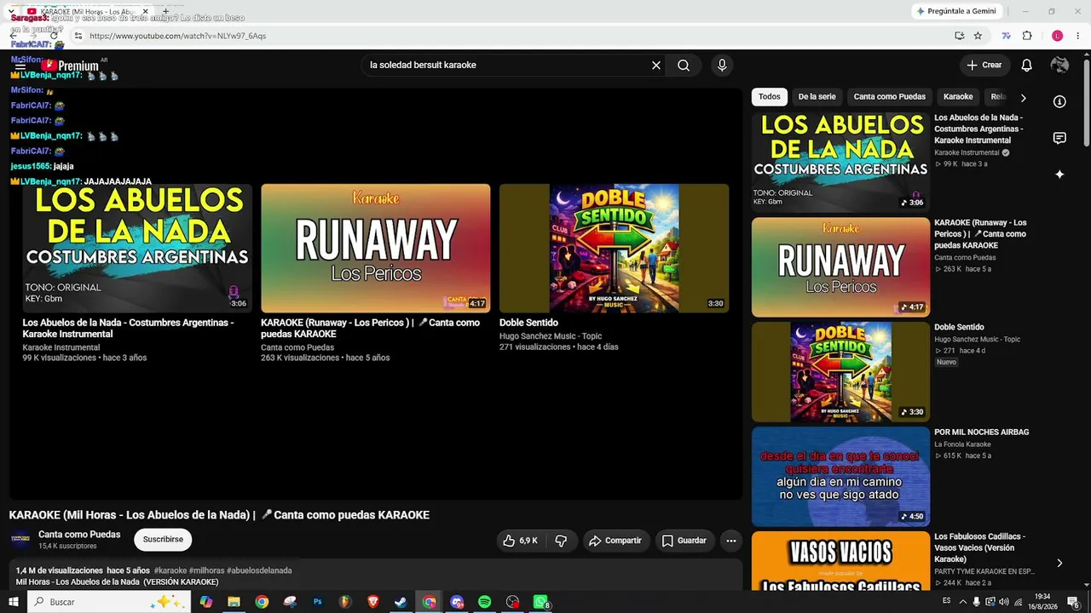Open a new Chrome tab
The width and height of the screenshot is (1091, 613).
[166, 11]
